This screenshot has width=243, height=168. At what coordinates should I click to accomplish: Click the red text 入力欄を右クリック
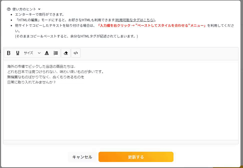pyautogui.click(x=115, y=25)
